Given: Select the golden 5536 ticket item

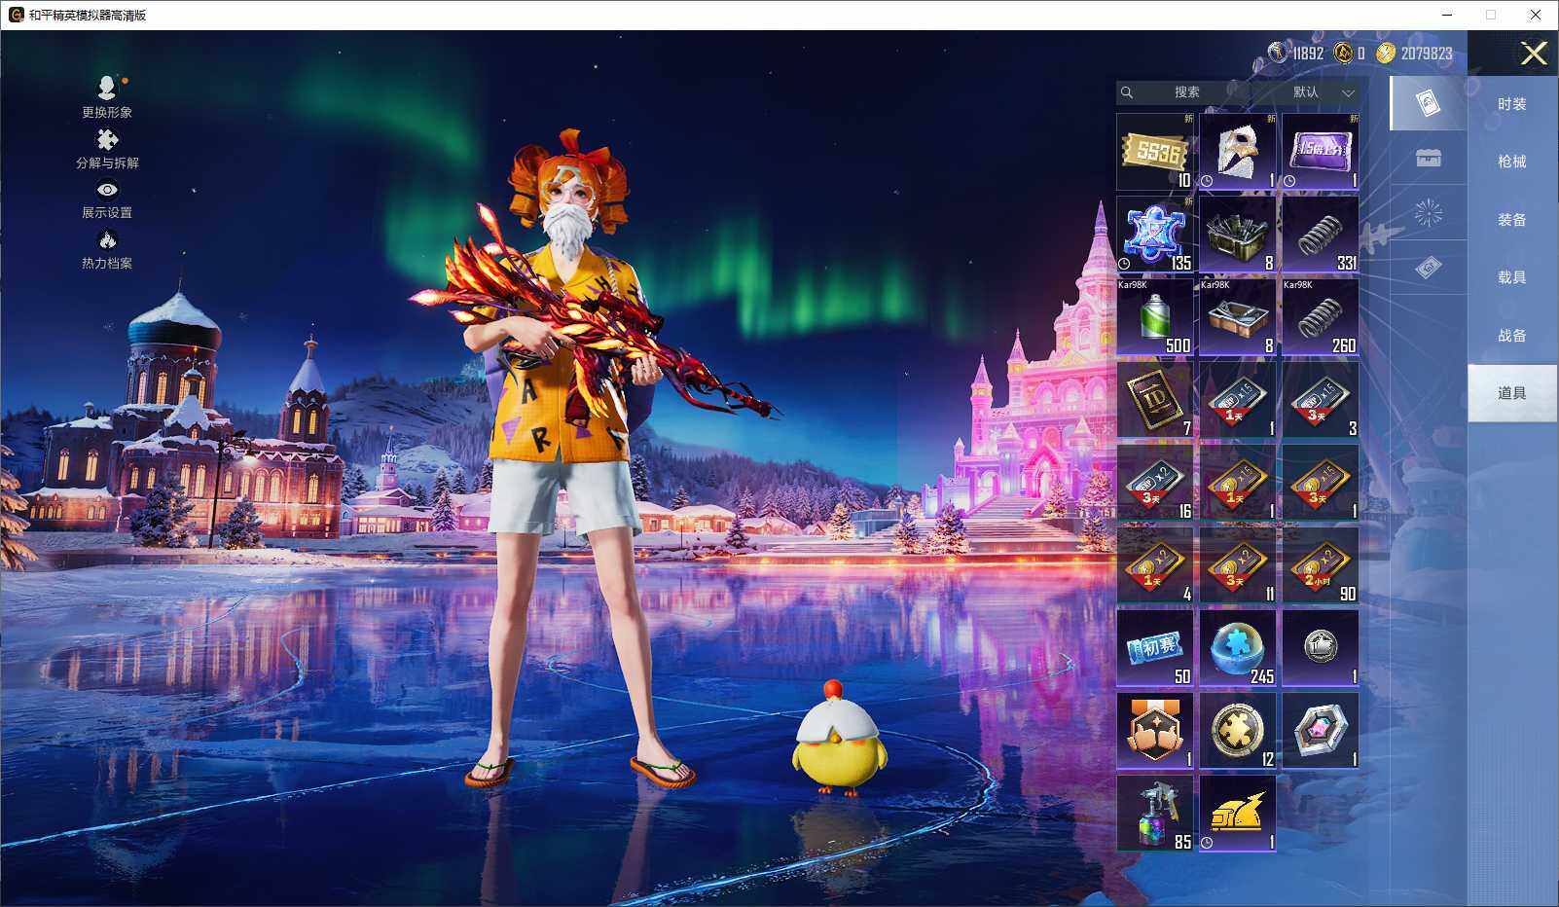Looking at the screenshot, I should point(1155,152).
